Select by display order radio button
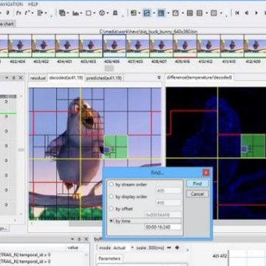Viewport: 266px width, 266px height. (112, 197)
